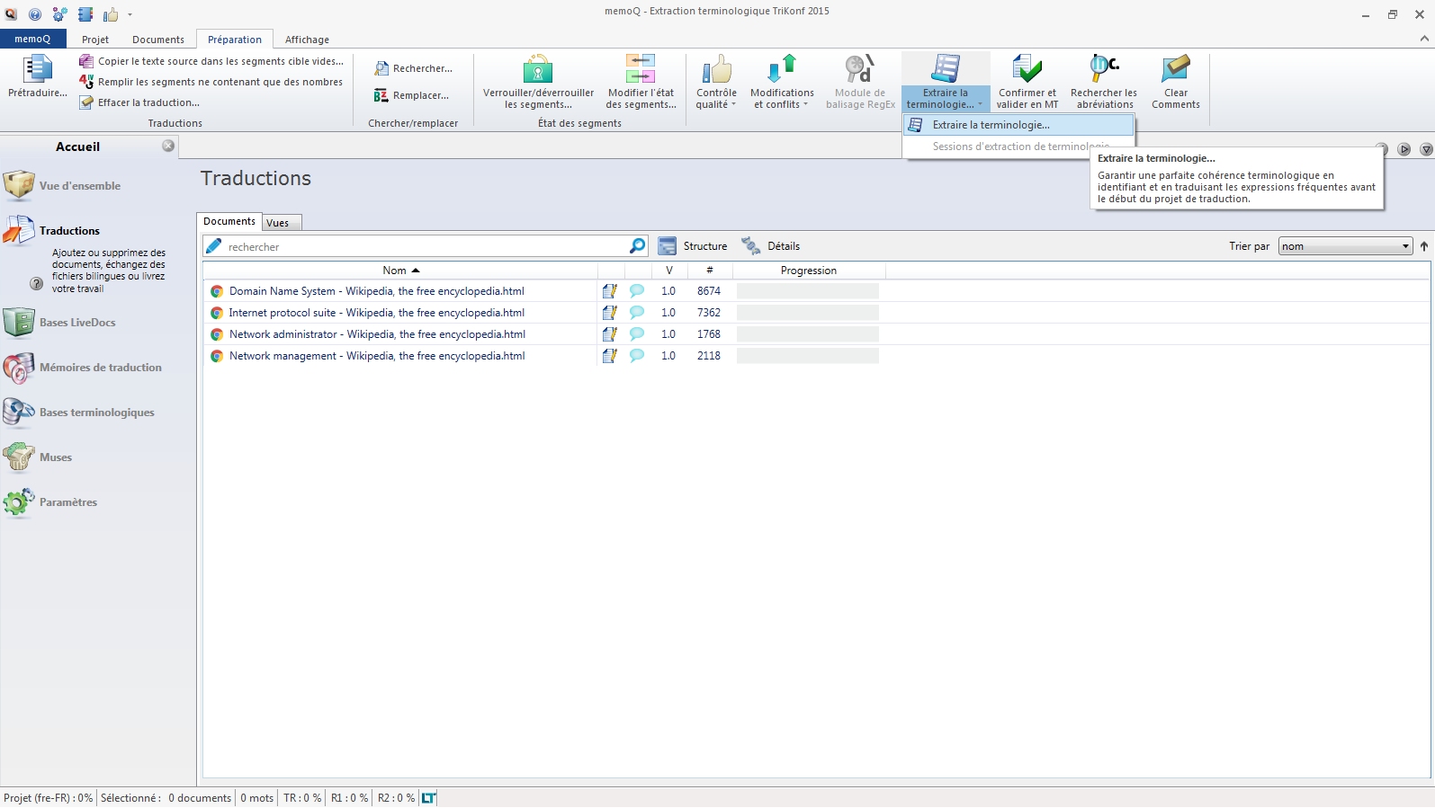This screenshot has height=808, width=1435.
Task: Open the Trier par nom dropdown
Action: 1346,246
